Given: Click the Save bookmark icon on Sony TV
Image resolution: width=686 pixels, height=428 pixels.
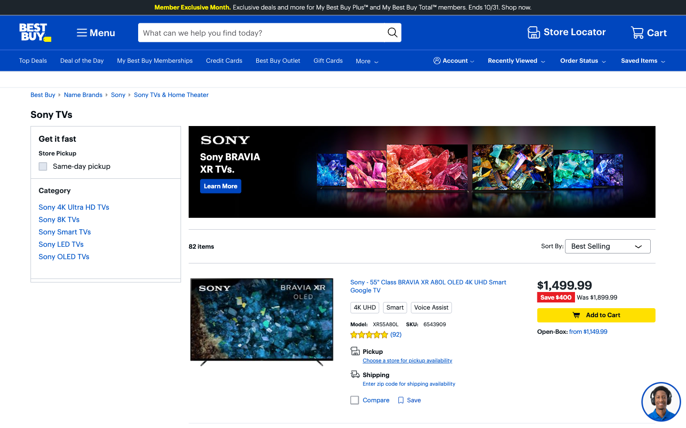Looking at the screenshot, I should coord(401,400).
